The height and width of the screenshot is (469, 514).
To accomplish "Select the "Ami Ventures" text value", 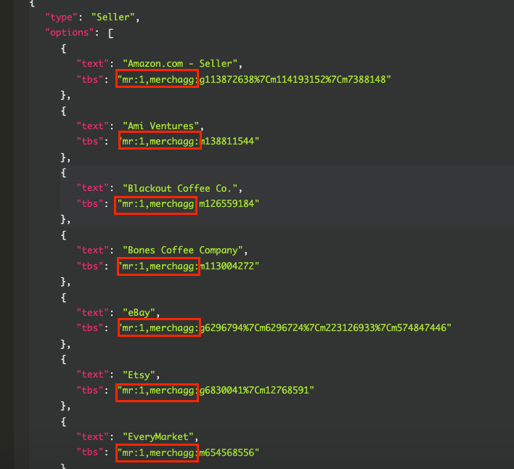I will 160,126.
